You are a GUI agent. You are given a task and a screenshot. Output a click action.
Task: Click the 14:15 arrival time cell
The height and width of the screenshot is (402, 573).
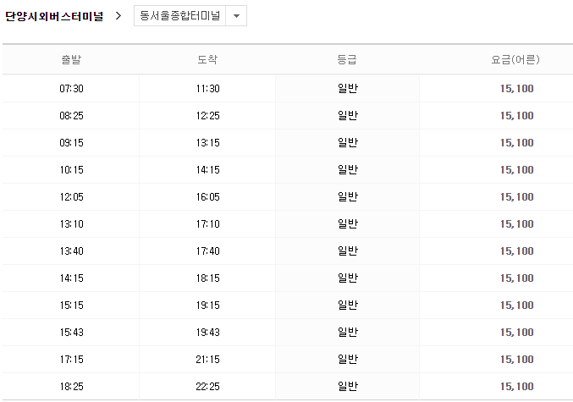coord(207,170)
